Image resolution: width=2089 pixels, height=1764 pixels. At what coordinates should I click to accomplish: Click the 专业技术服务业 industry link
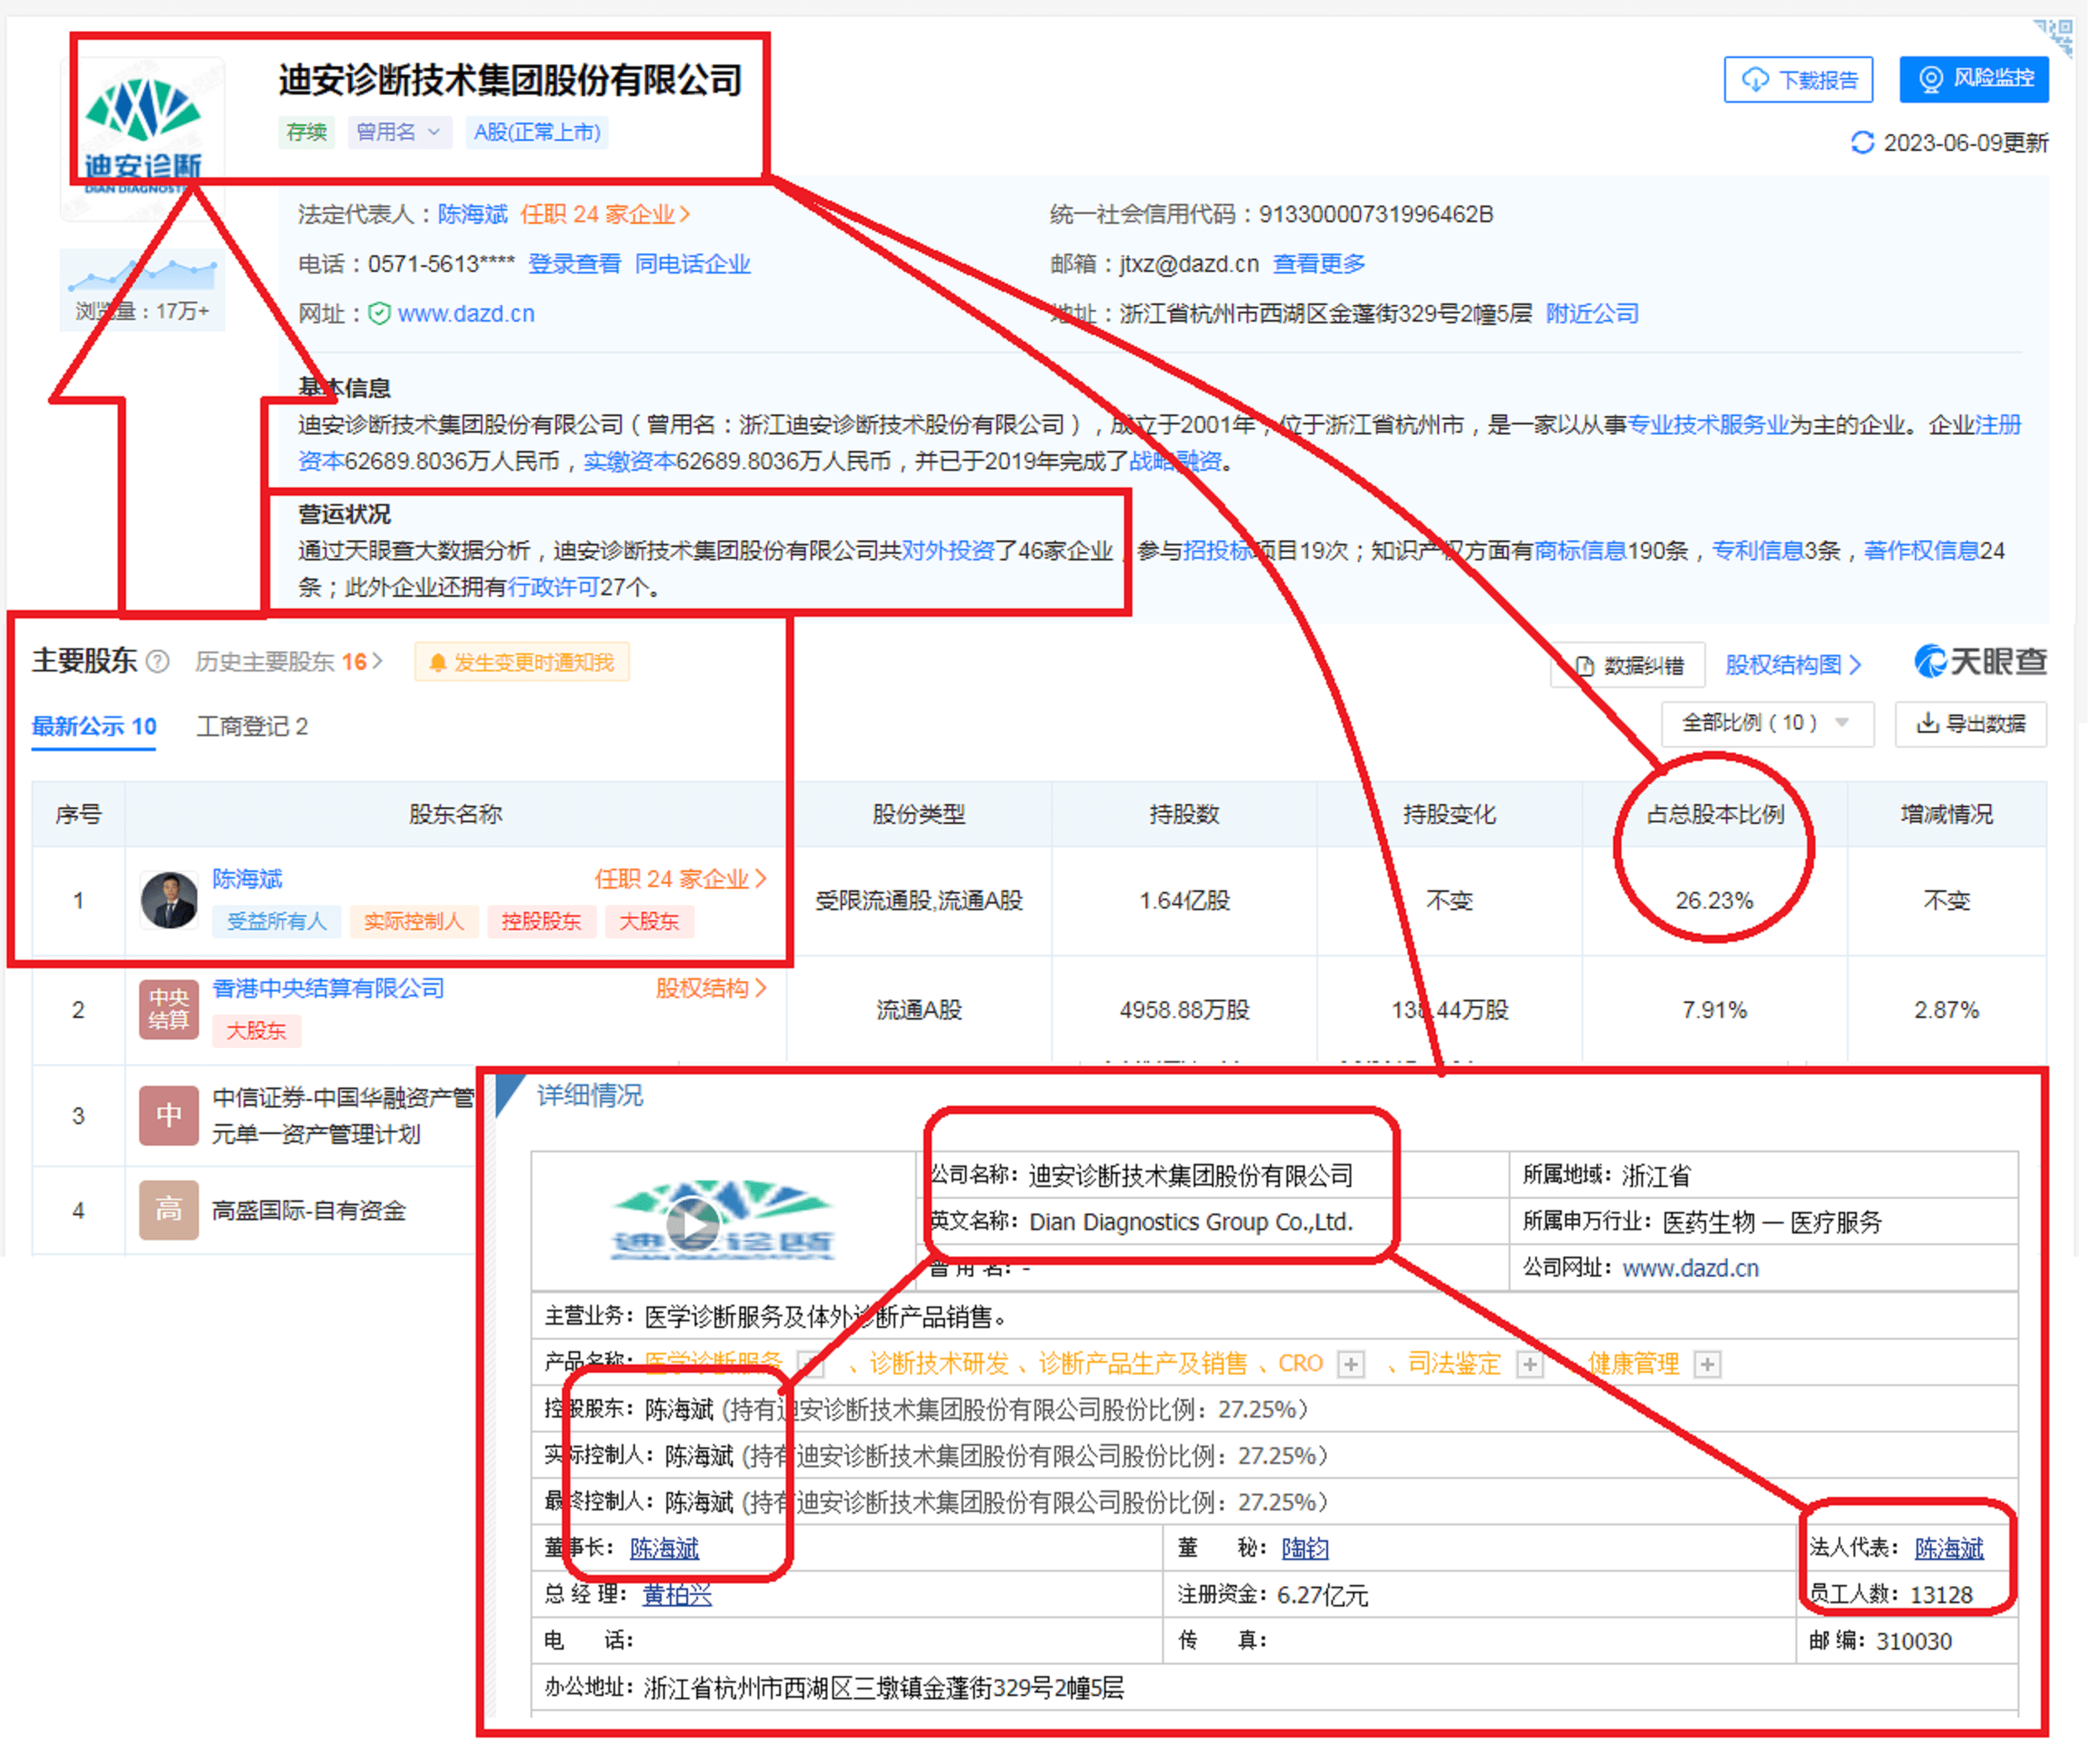click(x=1709, y=425)
